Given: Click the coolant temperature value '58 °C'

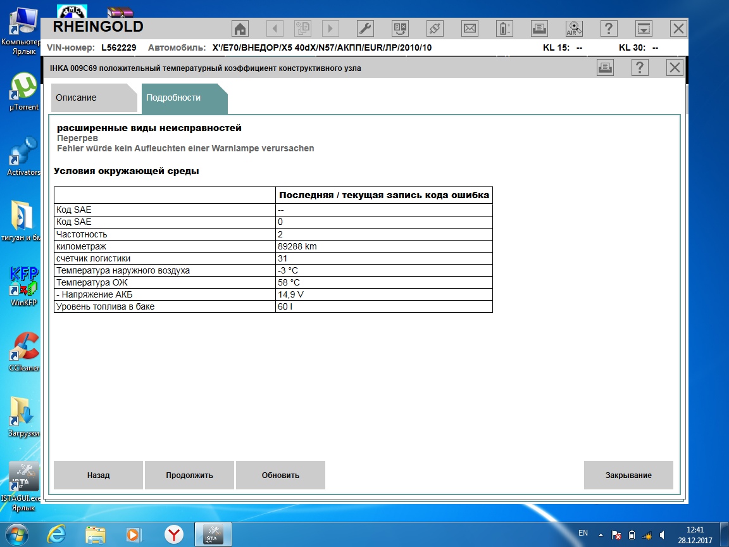Looking at the screenshot, I should click(289, 282).
